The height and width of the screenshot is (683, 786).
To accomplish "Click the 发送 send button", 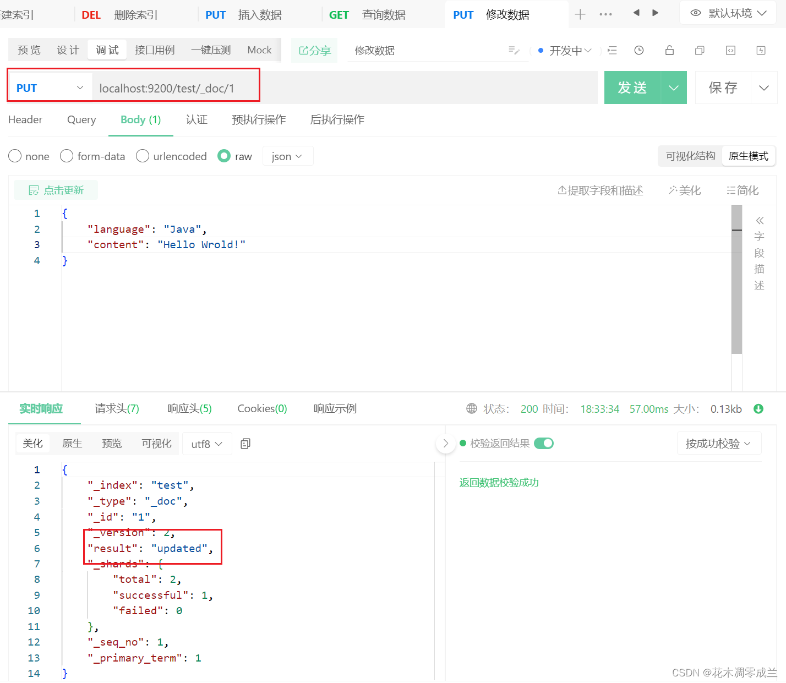I will (x=632, y=88).
